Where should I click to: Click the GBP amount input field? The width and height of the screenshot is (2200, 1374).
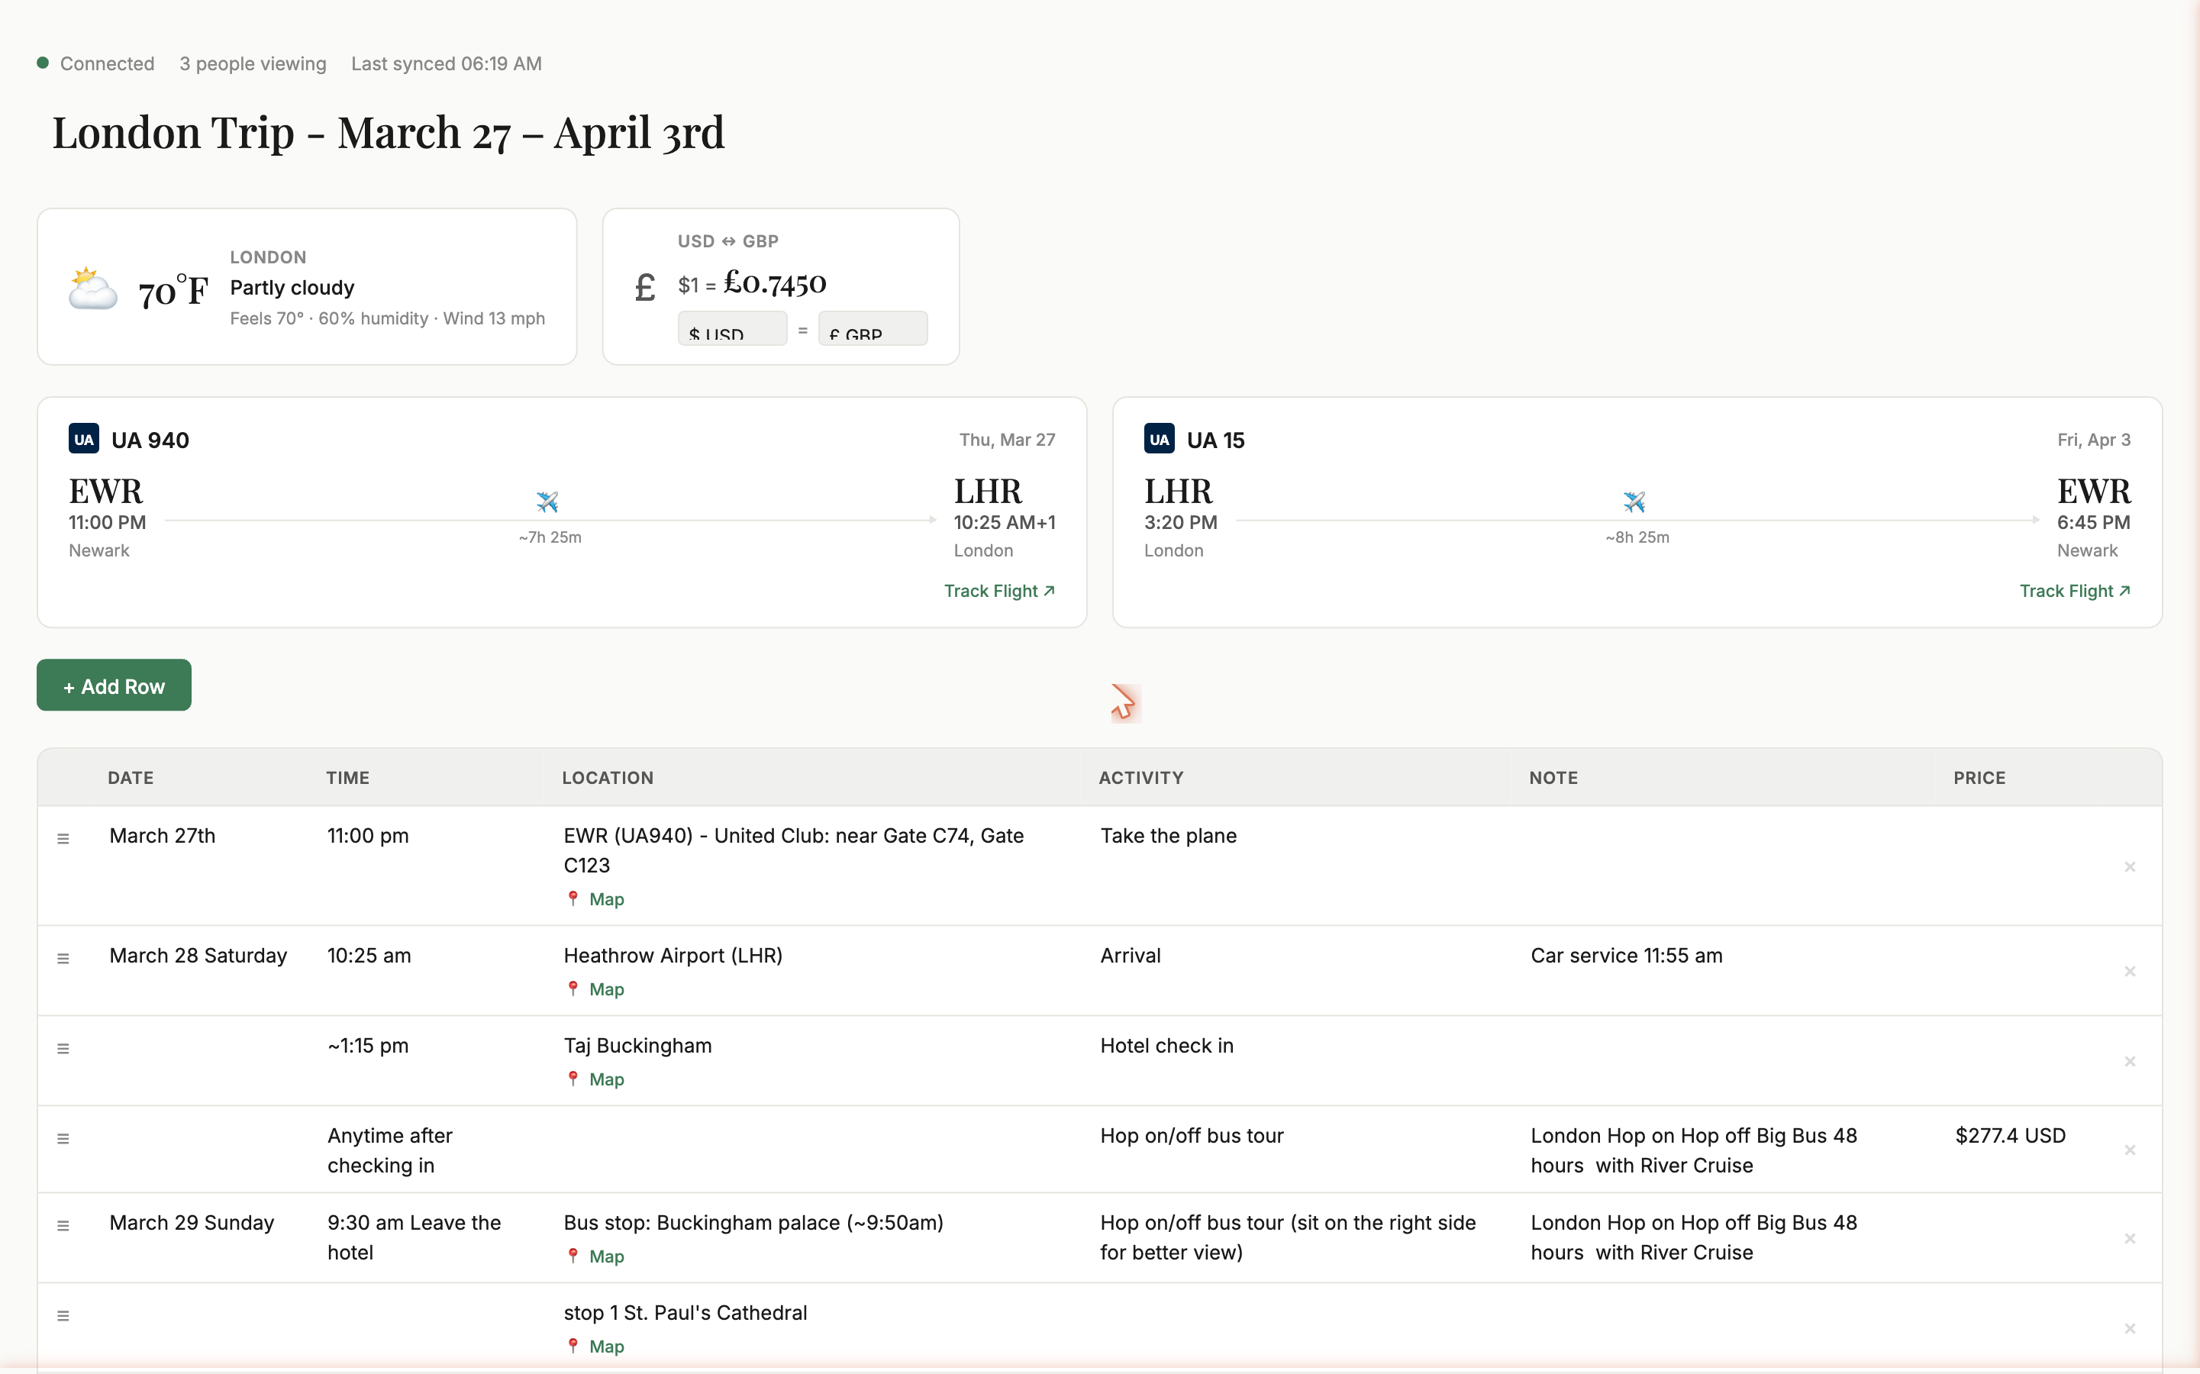click(x=873, y=329)
